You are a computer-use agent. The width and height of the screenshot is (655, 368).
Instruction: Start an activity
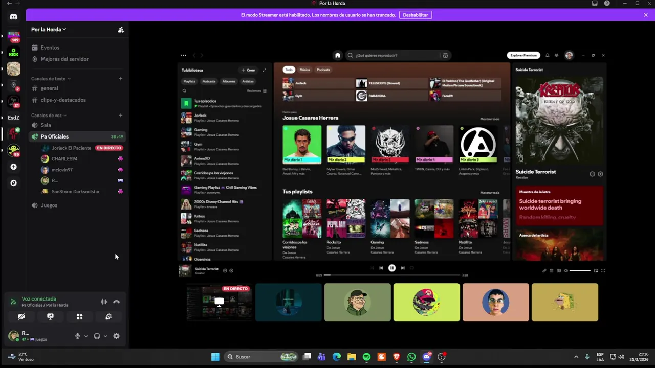coord(79,317)
